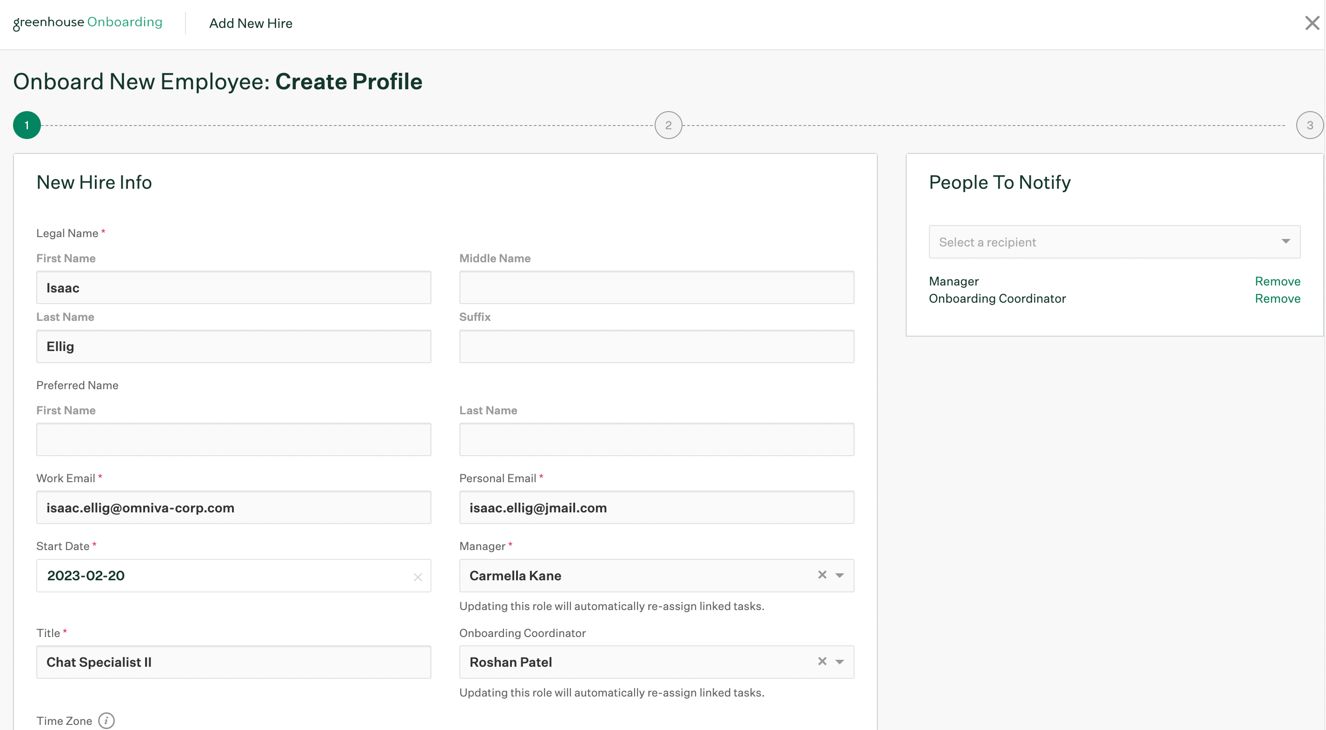
Task: Toggle the Onboarding Coordinator dropdown arrow
Action: click(x=840, y=662)
